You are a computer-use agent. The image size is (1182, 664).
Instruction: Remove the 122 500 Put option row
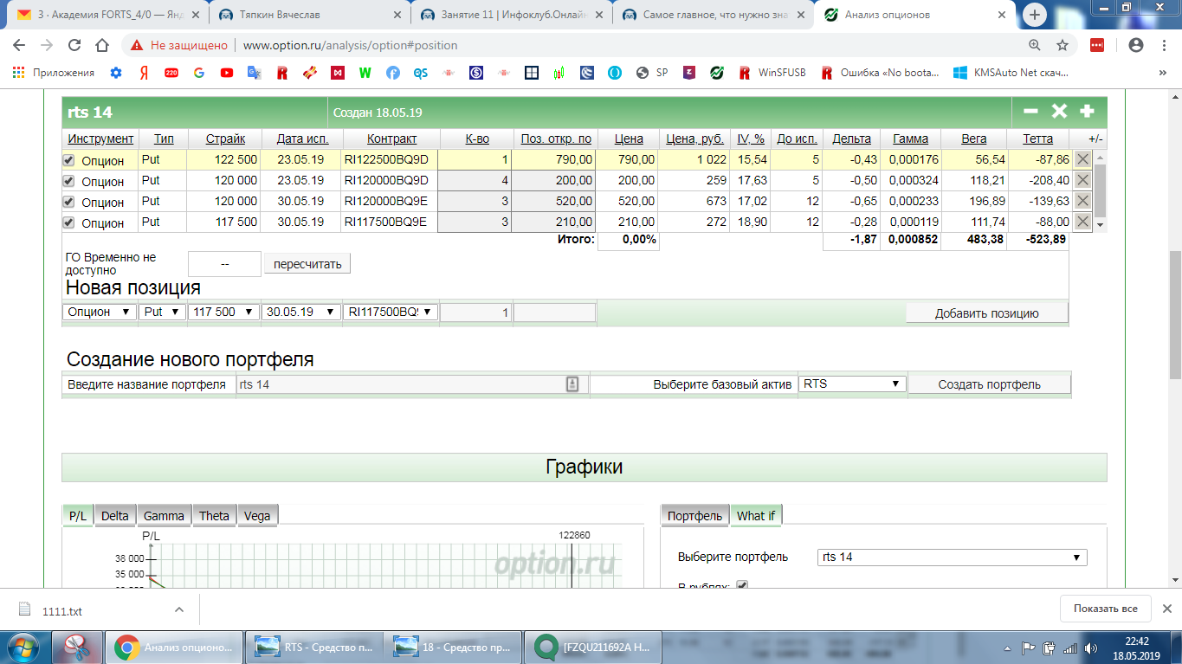click(x=1082, y=159)
